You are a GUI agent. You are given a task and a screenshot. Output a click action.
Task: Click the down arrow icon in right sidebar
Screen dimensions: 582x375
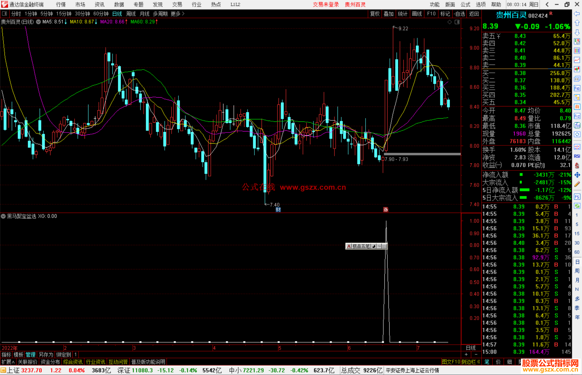(577, 32)
